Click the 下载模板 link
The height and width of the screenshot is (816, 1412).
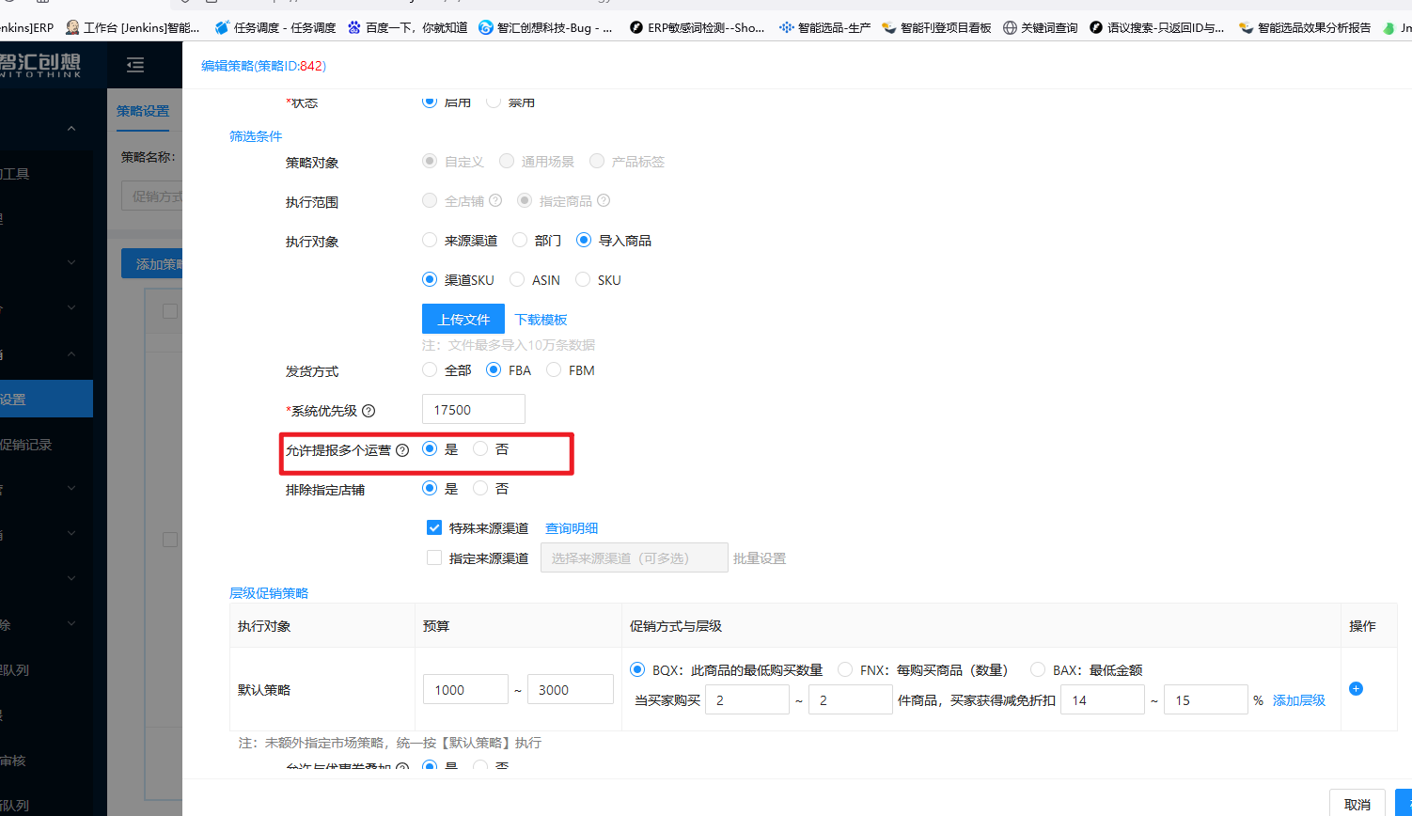pos(541,320)
